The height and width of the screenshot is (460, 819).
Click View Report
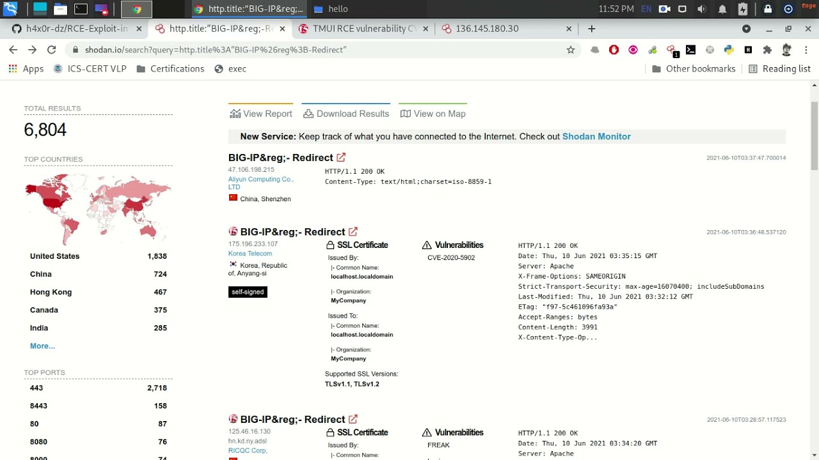[x=260, y=114]
